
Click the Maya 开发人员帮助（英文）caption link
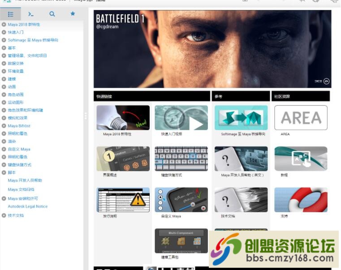[x=242, y=175]
